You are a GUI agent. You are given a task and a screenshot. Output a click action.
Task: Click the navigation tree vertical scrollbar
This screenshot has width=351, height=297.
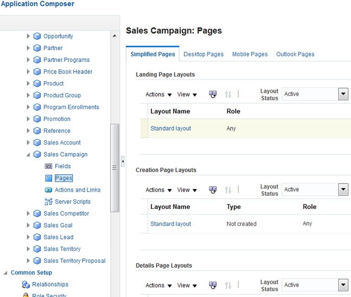pyautogui.click(x=115, y=168)
